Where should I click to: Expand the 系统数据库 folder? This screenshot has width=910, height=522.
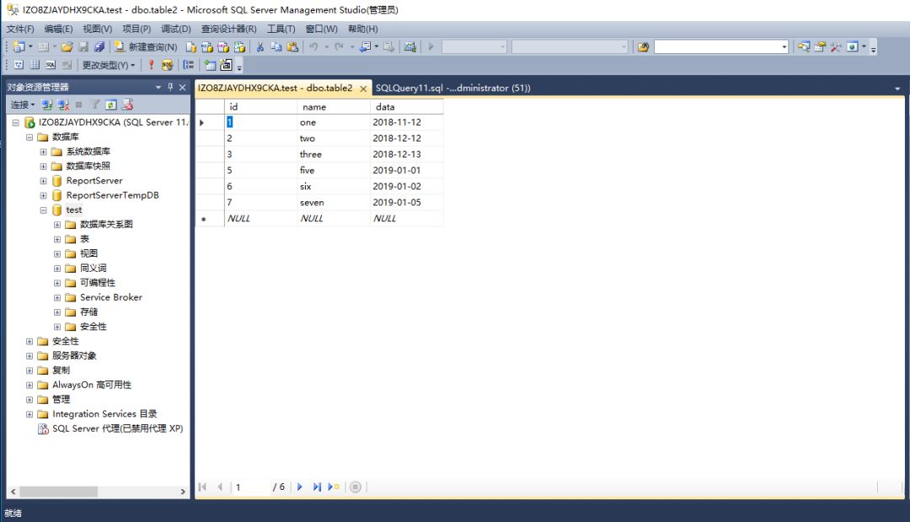tap(43, 152)
